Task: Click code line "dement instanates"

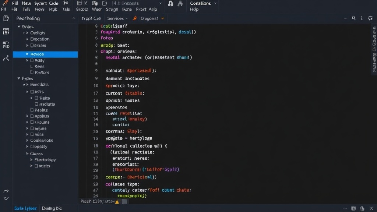Action: pos(127,79)
